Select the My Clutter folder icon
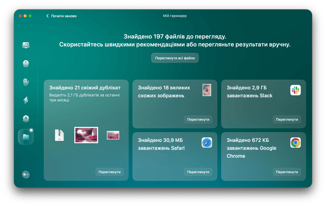The width and height of the screenshot is (326, 206). click(26, 137)
